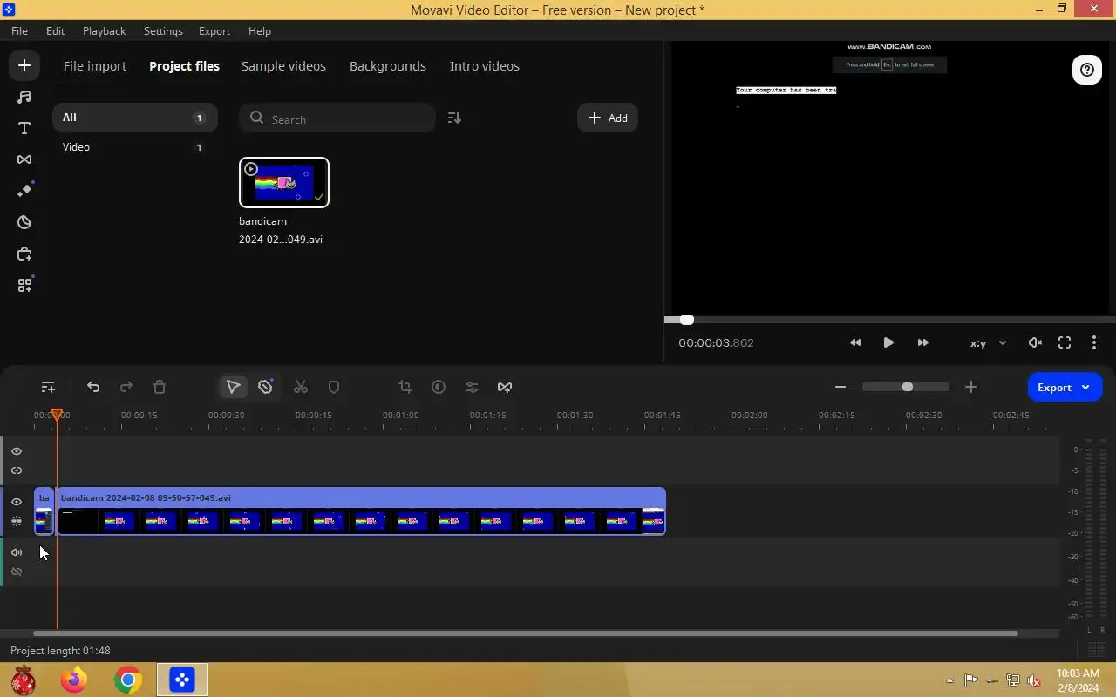The width and height of the screenshot is (1116, 697).
Task: Click the search field in Project files
Action: point(337,118)
